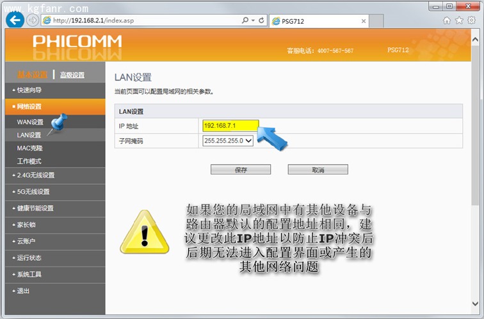This screenshot has height=319, width=484.
Task: Click the browser forward arrow button
Action: [x=33, y=20]
